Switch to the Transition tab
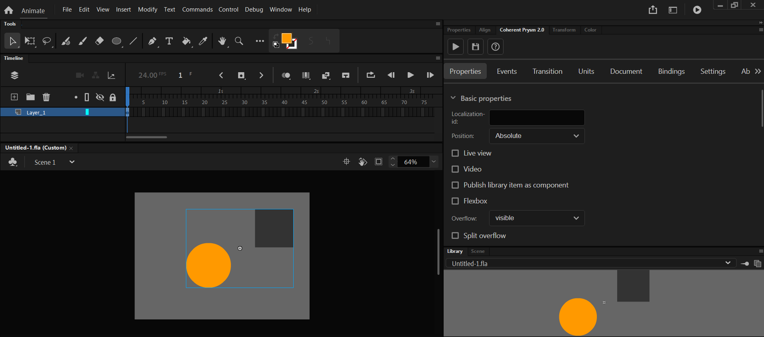764x337 pixels. 547,71
